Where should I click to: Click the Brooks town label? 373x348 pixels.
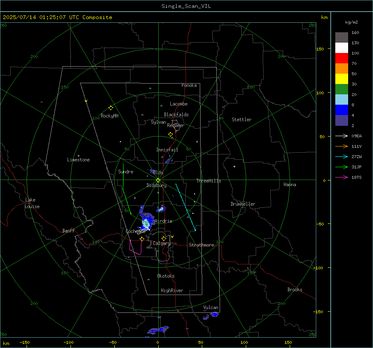295,290
